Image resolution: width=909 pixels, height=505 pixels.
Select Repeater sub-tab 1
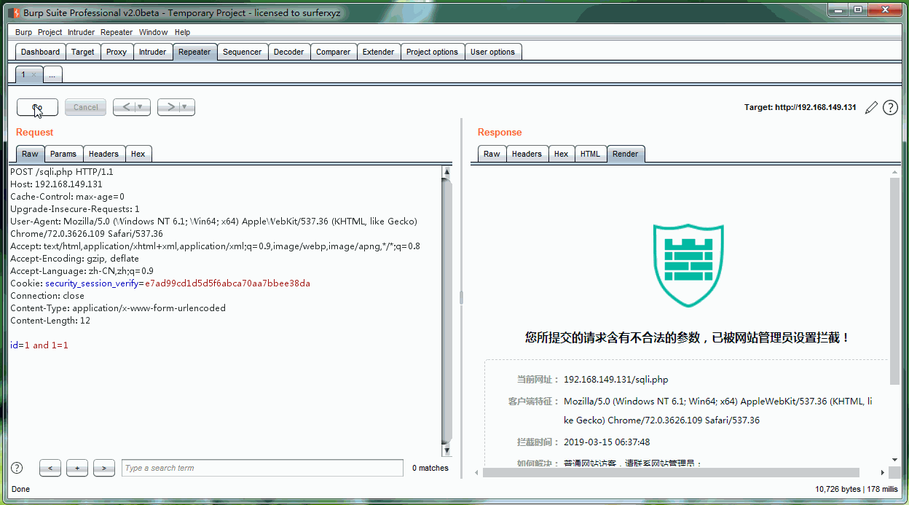tap(24, 74)
